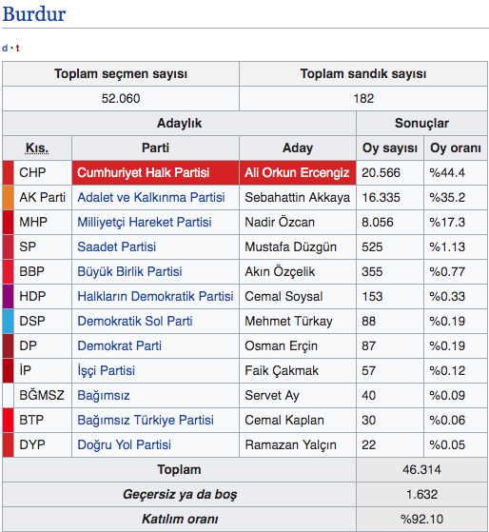Open the Burdur heading link
This screenshot has height=532, width=489.
click(34, 14)
